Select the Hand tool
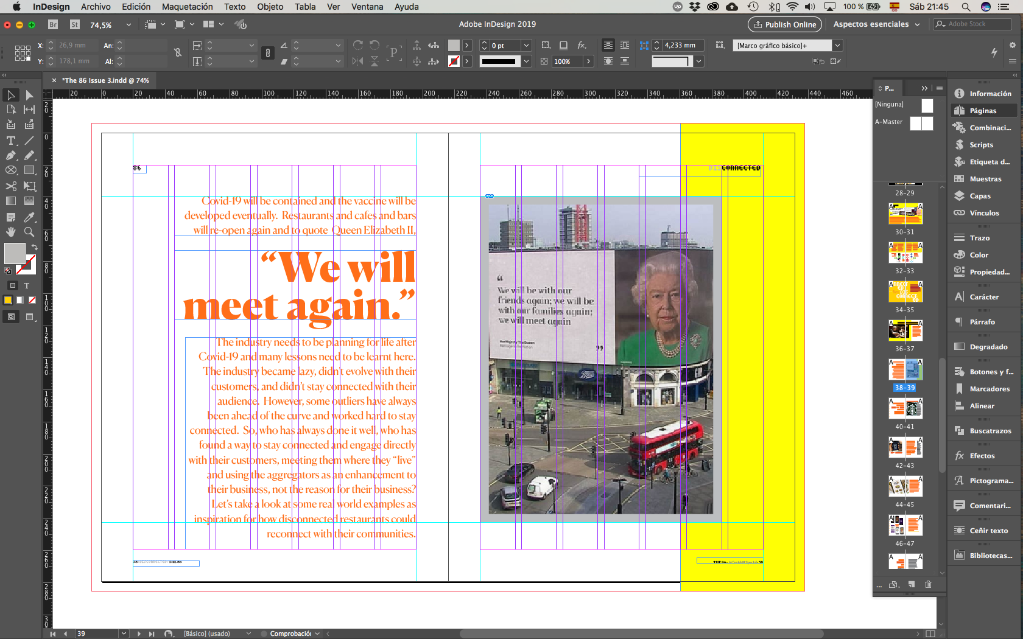The image size is (1023, 639). pos(10,232)
